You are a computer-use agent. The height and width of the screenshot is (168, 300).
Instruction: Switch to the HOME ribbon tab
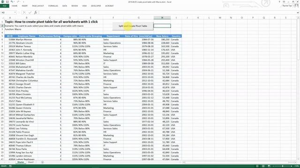(x=15, y=6)
